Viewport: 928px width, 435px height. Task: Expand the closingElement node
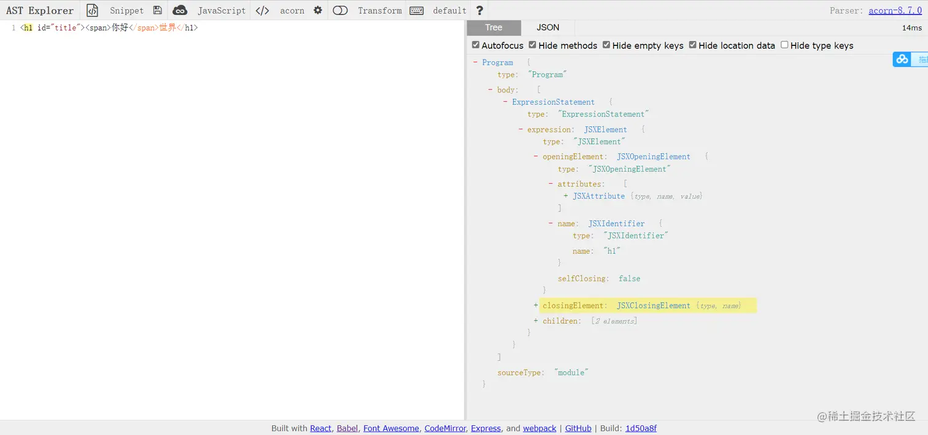pos(536,306)
